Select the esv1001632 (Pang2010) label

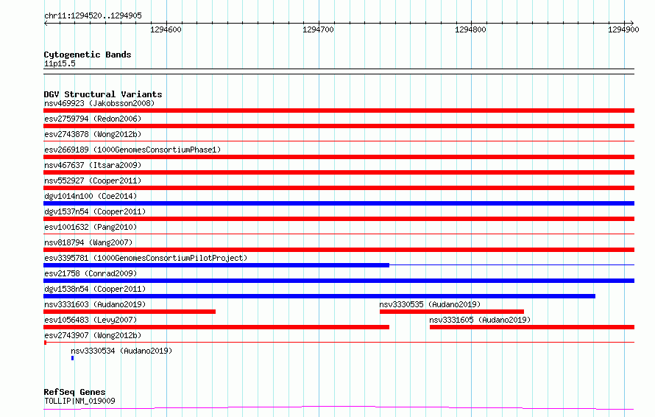pos(91,227)
